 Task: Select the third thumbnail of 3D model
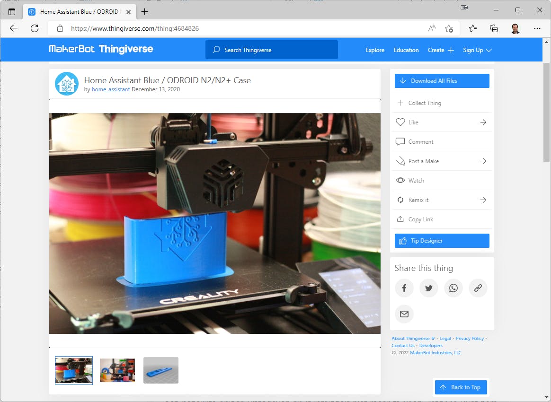[x=161, y=370]
